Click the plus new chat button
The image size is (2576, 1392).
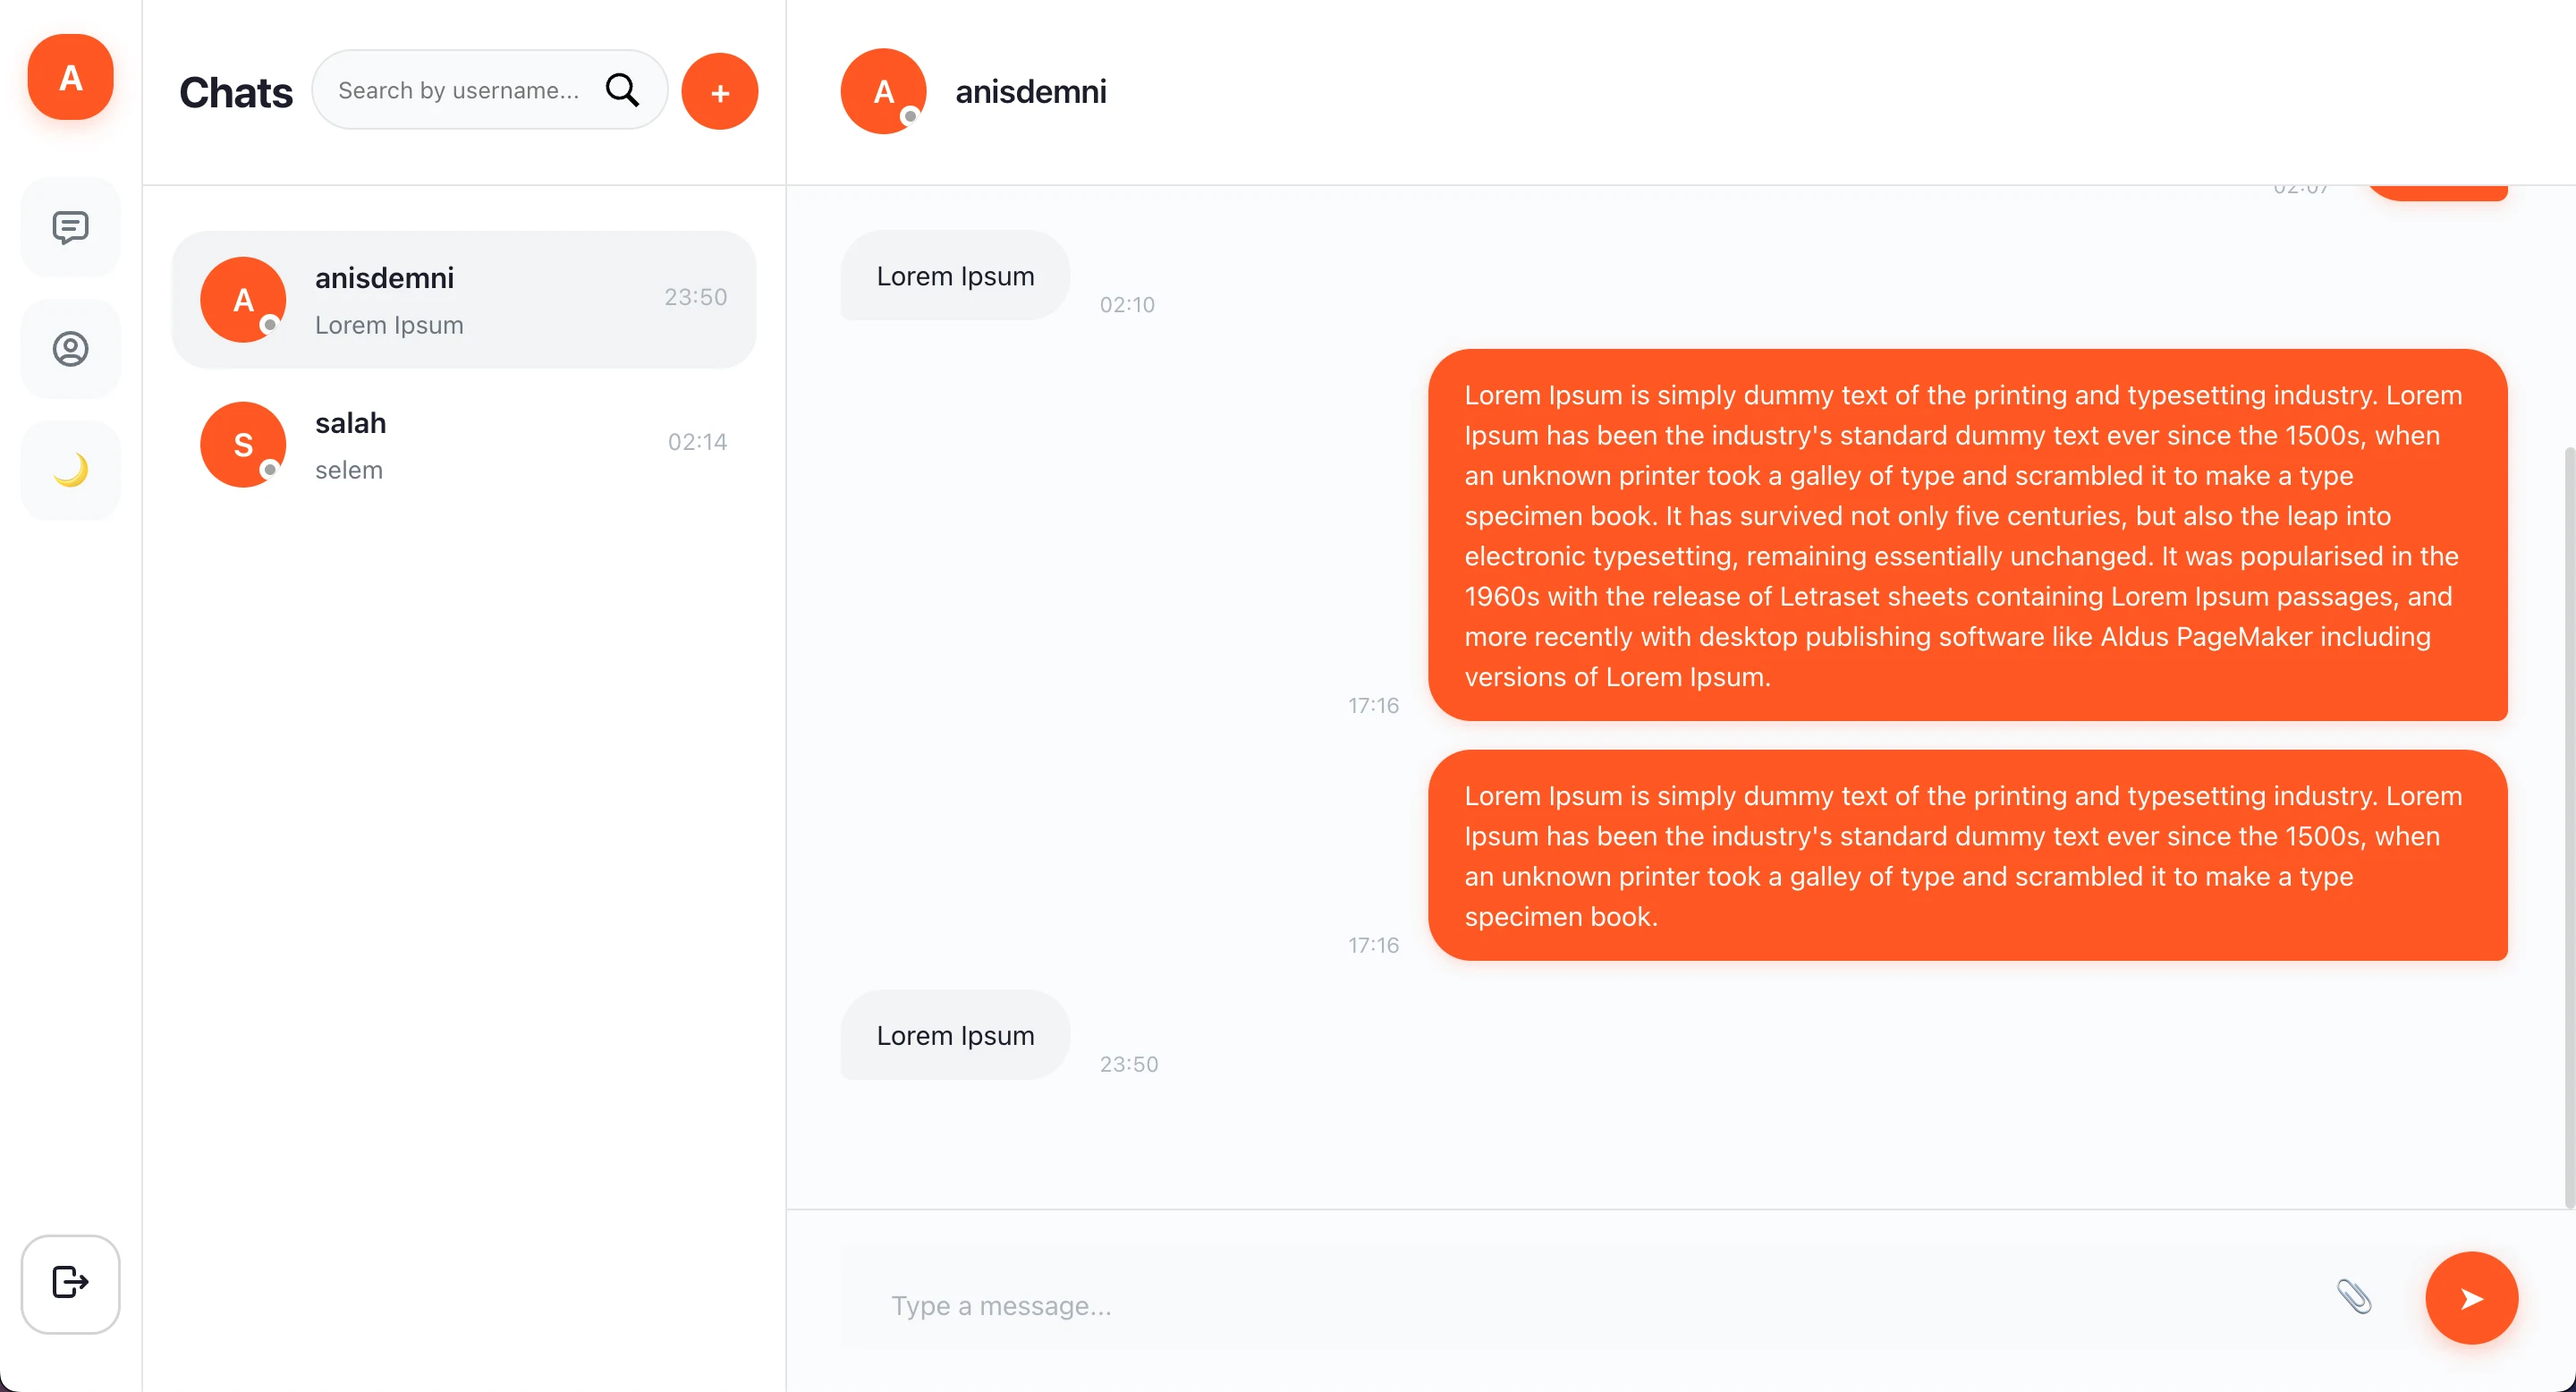[719, 92]
